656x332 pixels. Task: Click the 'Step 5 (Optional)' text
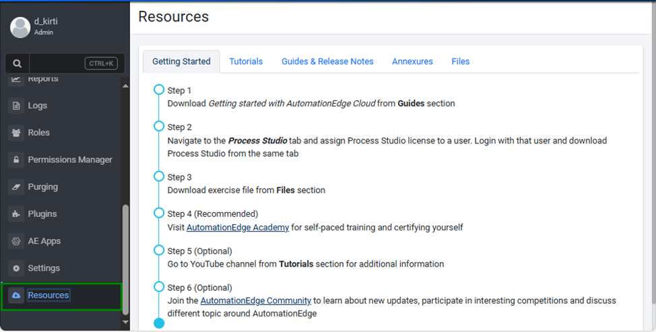click(x=199, y=251)
